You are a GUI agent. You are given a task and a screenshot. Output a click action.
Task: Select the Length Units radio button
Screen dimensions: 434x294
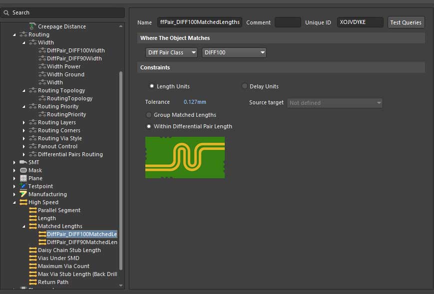(152, 86)
